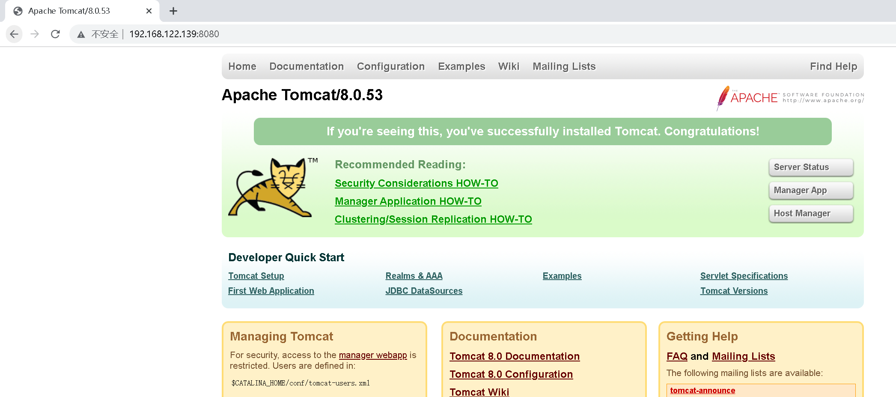
Task: Open a new tab with the plus icon
Action: (173, 11)
